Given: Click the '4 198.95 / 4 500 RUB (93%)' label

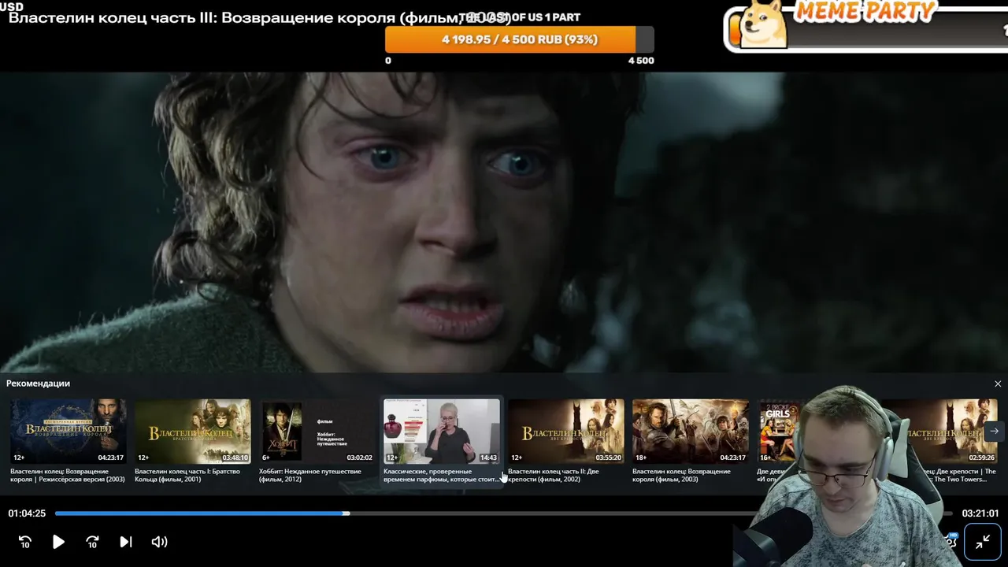Looking at the screenshot, I should (520, 39).
